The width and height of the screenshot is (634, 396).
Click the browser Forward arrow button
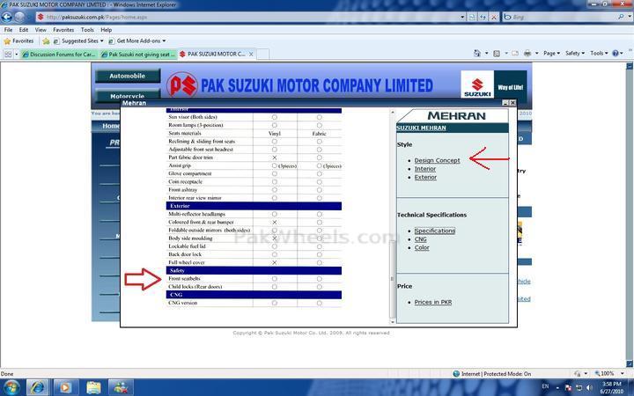click(x=19, y=17)
